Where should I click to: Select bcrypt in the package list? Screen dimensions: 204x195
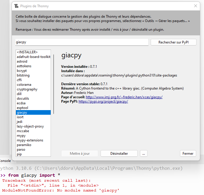coord(33,71)
